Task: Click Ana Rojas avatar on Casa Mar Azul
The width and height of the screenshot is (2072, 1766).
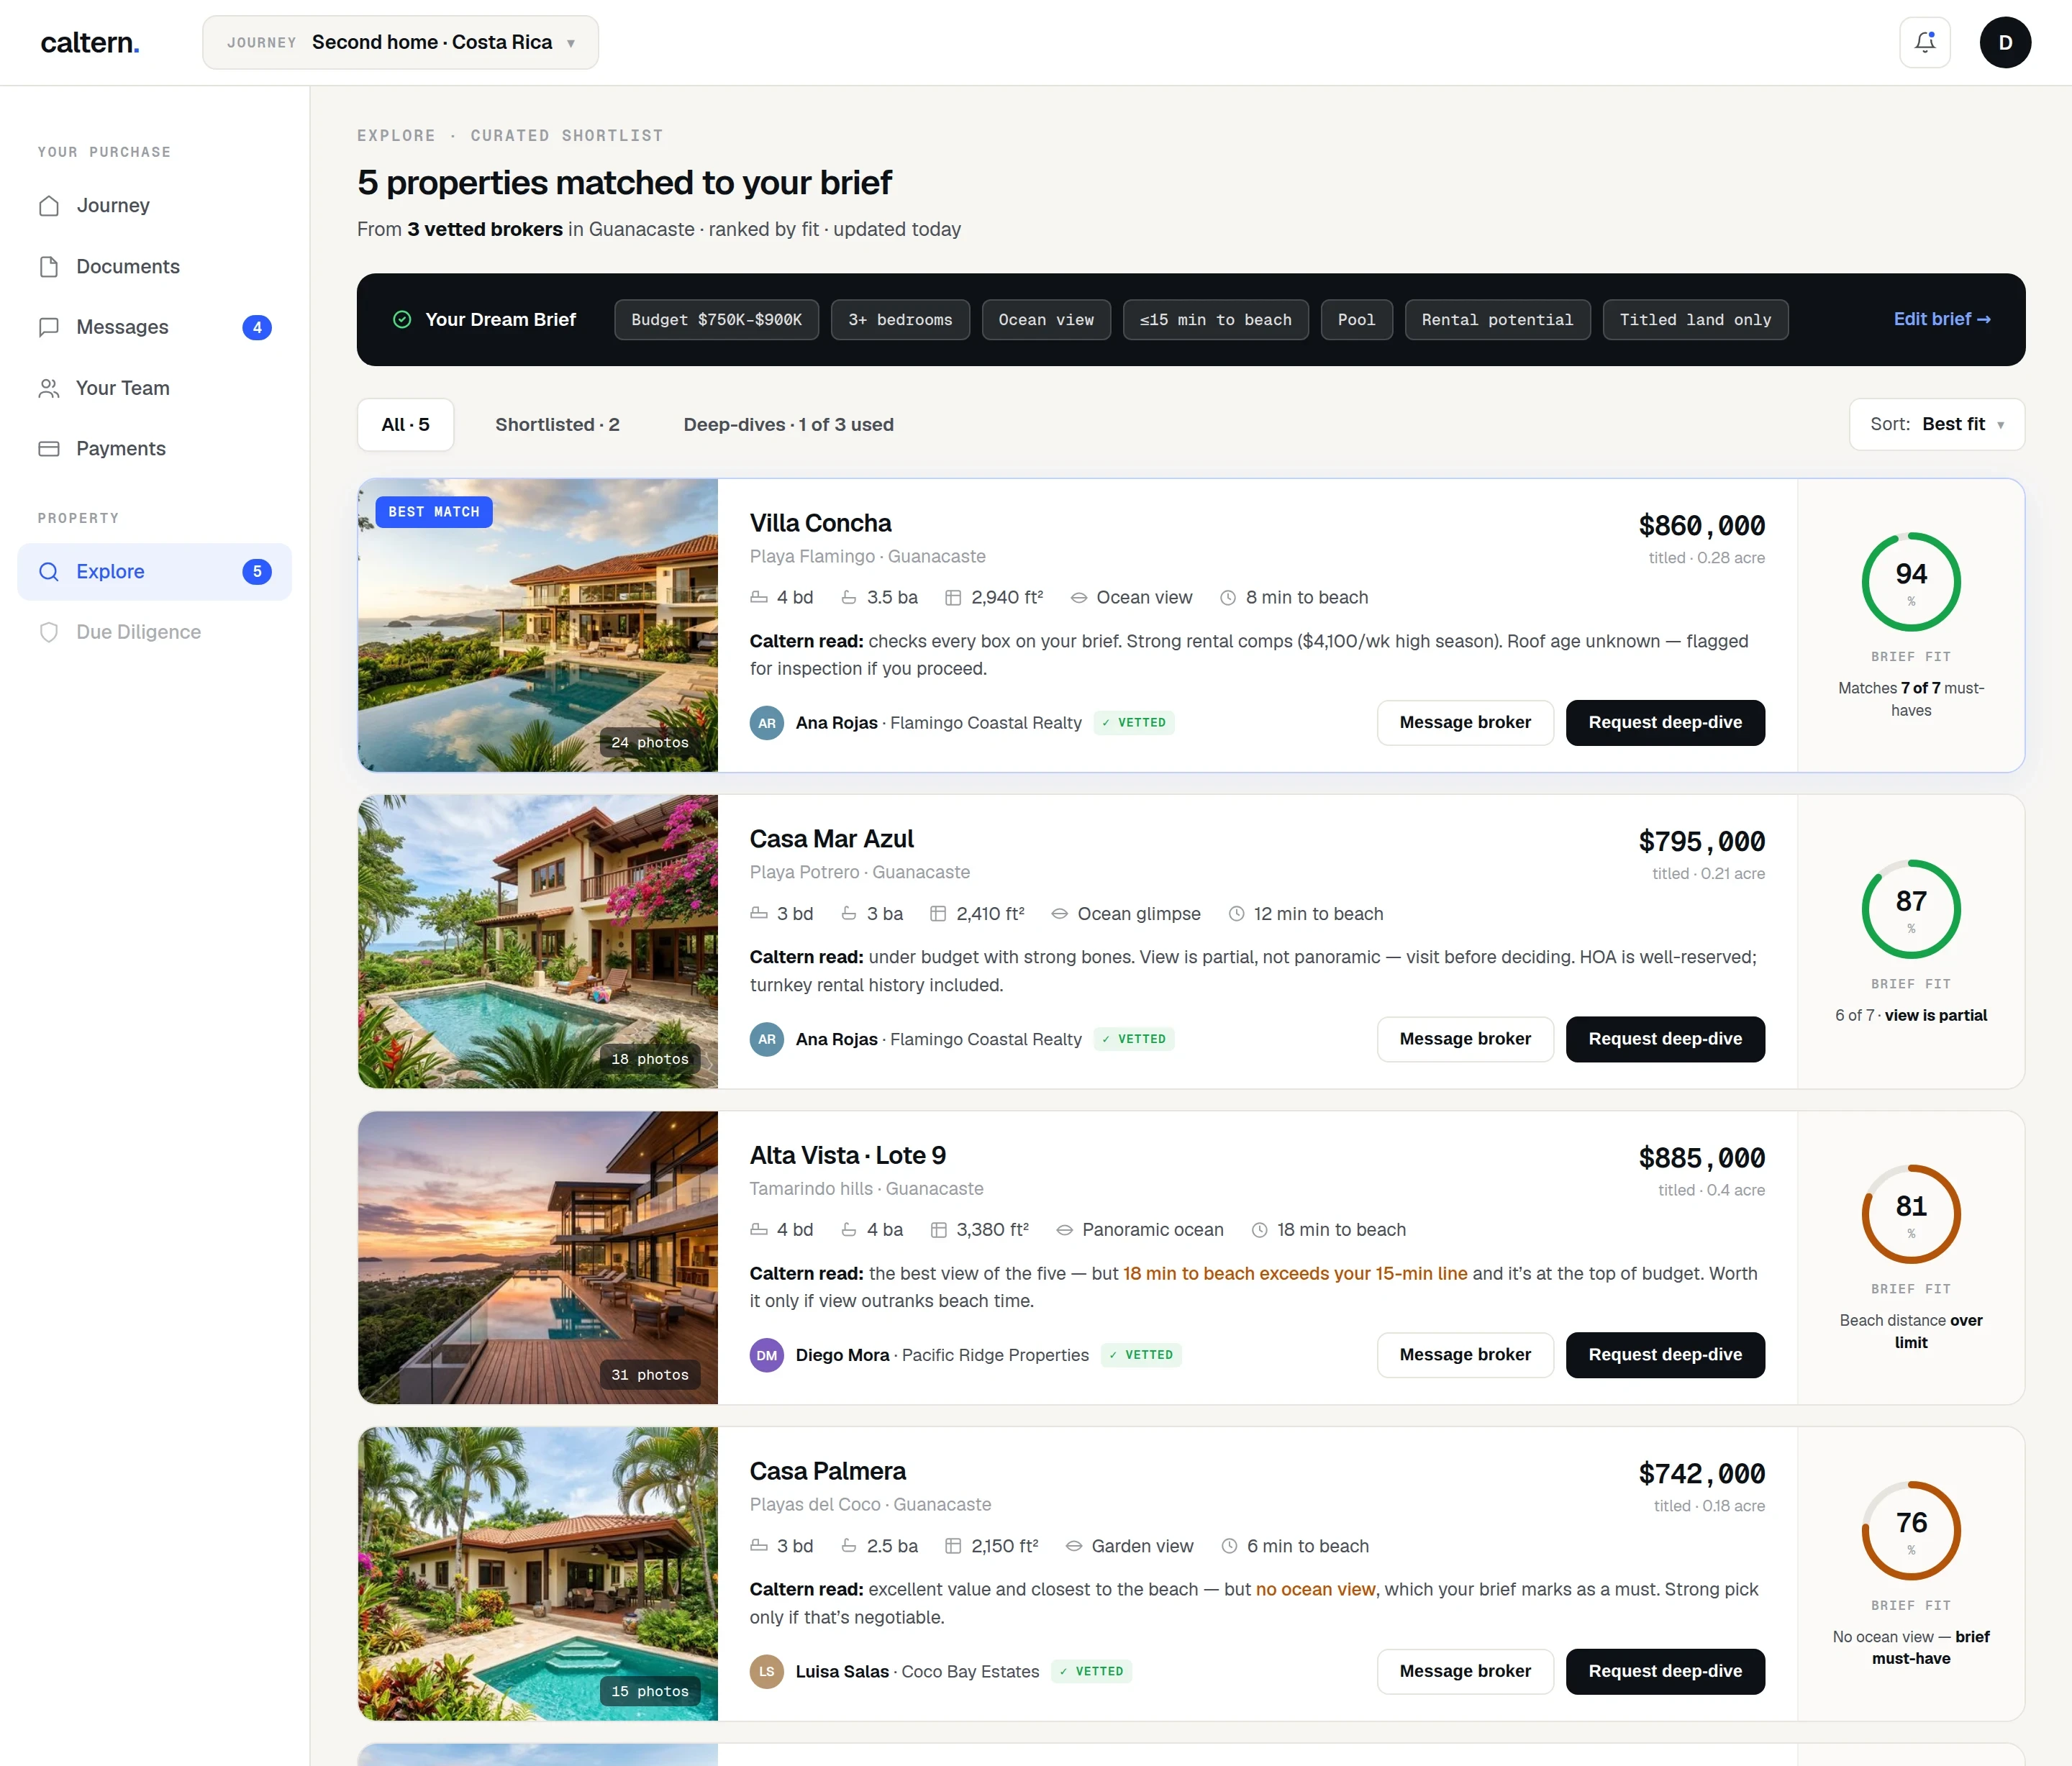Action: [767, 1038]
